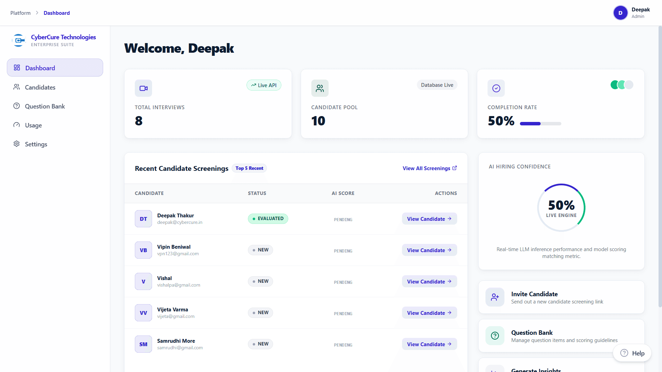Click the Live API badge

264,85
